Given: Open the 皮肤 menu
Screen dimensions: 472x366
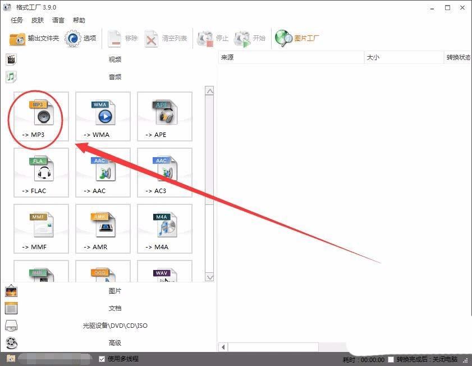Looking at the screenshot, I should 38,20.
